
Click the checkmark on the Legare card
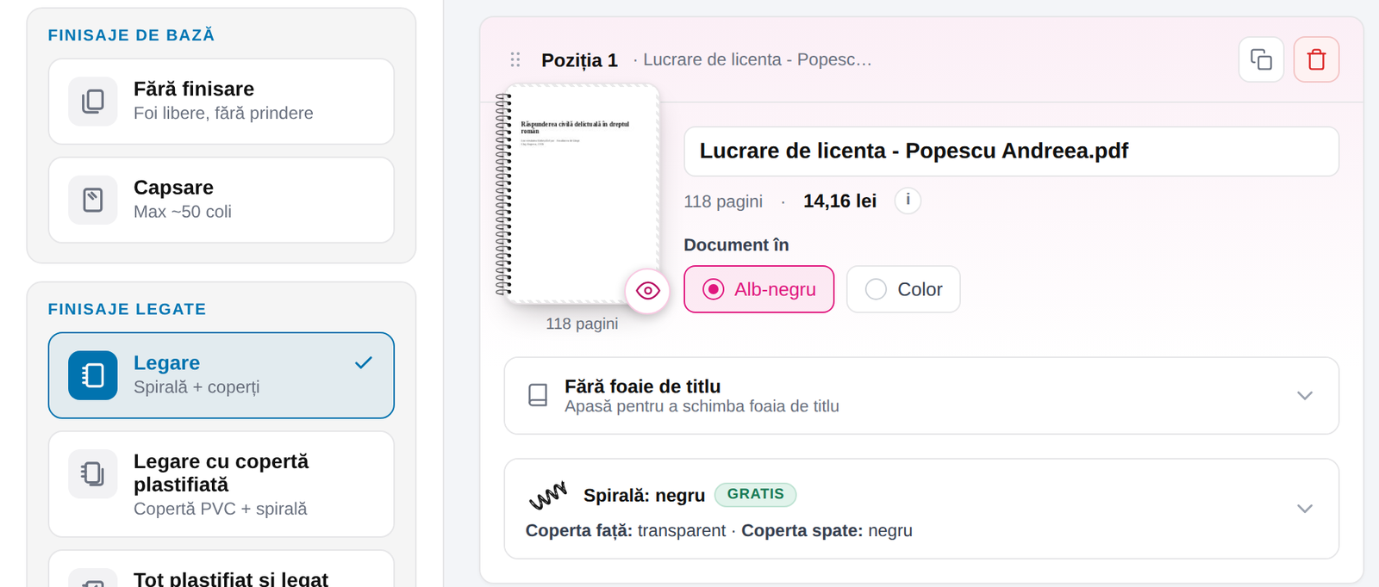pos(364,362)
